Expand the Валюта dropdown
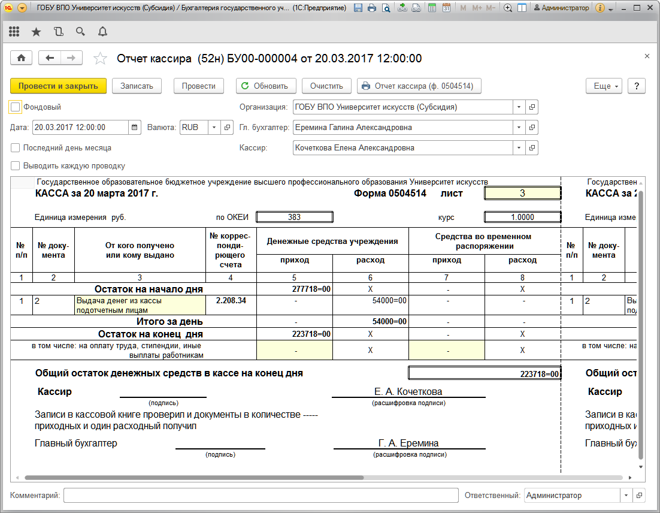660x513 pixels. tap(214, 127)
